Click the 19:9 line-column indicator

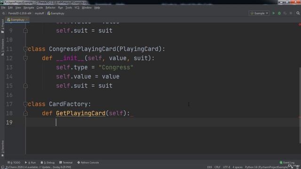tap(209, 167)
